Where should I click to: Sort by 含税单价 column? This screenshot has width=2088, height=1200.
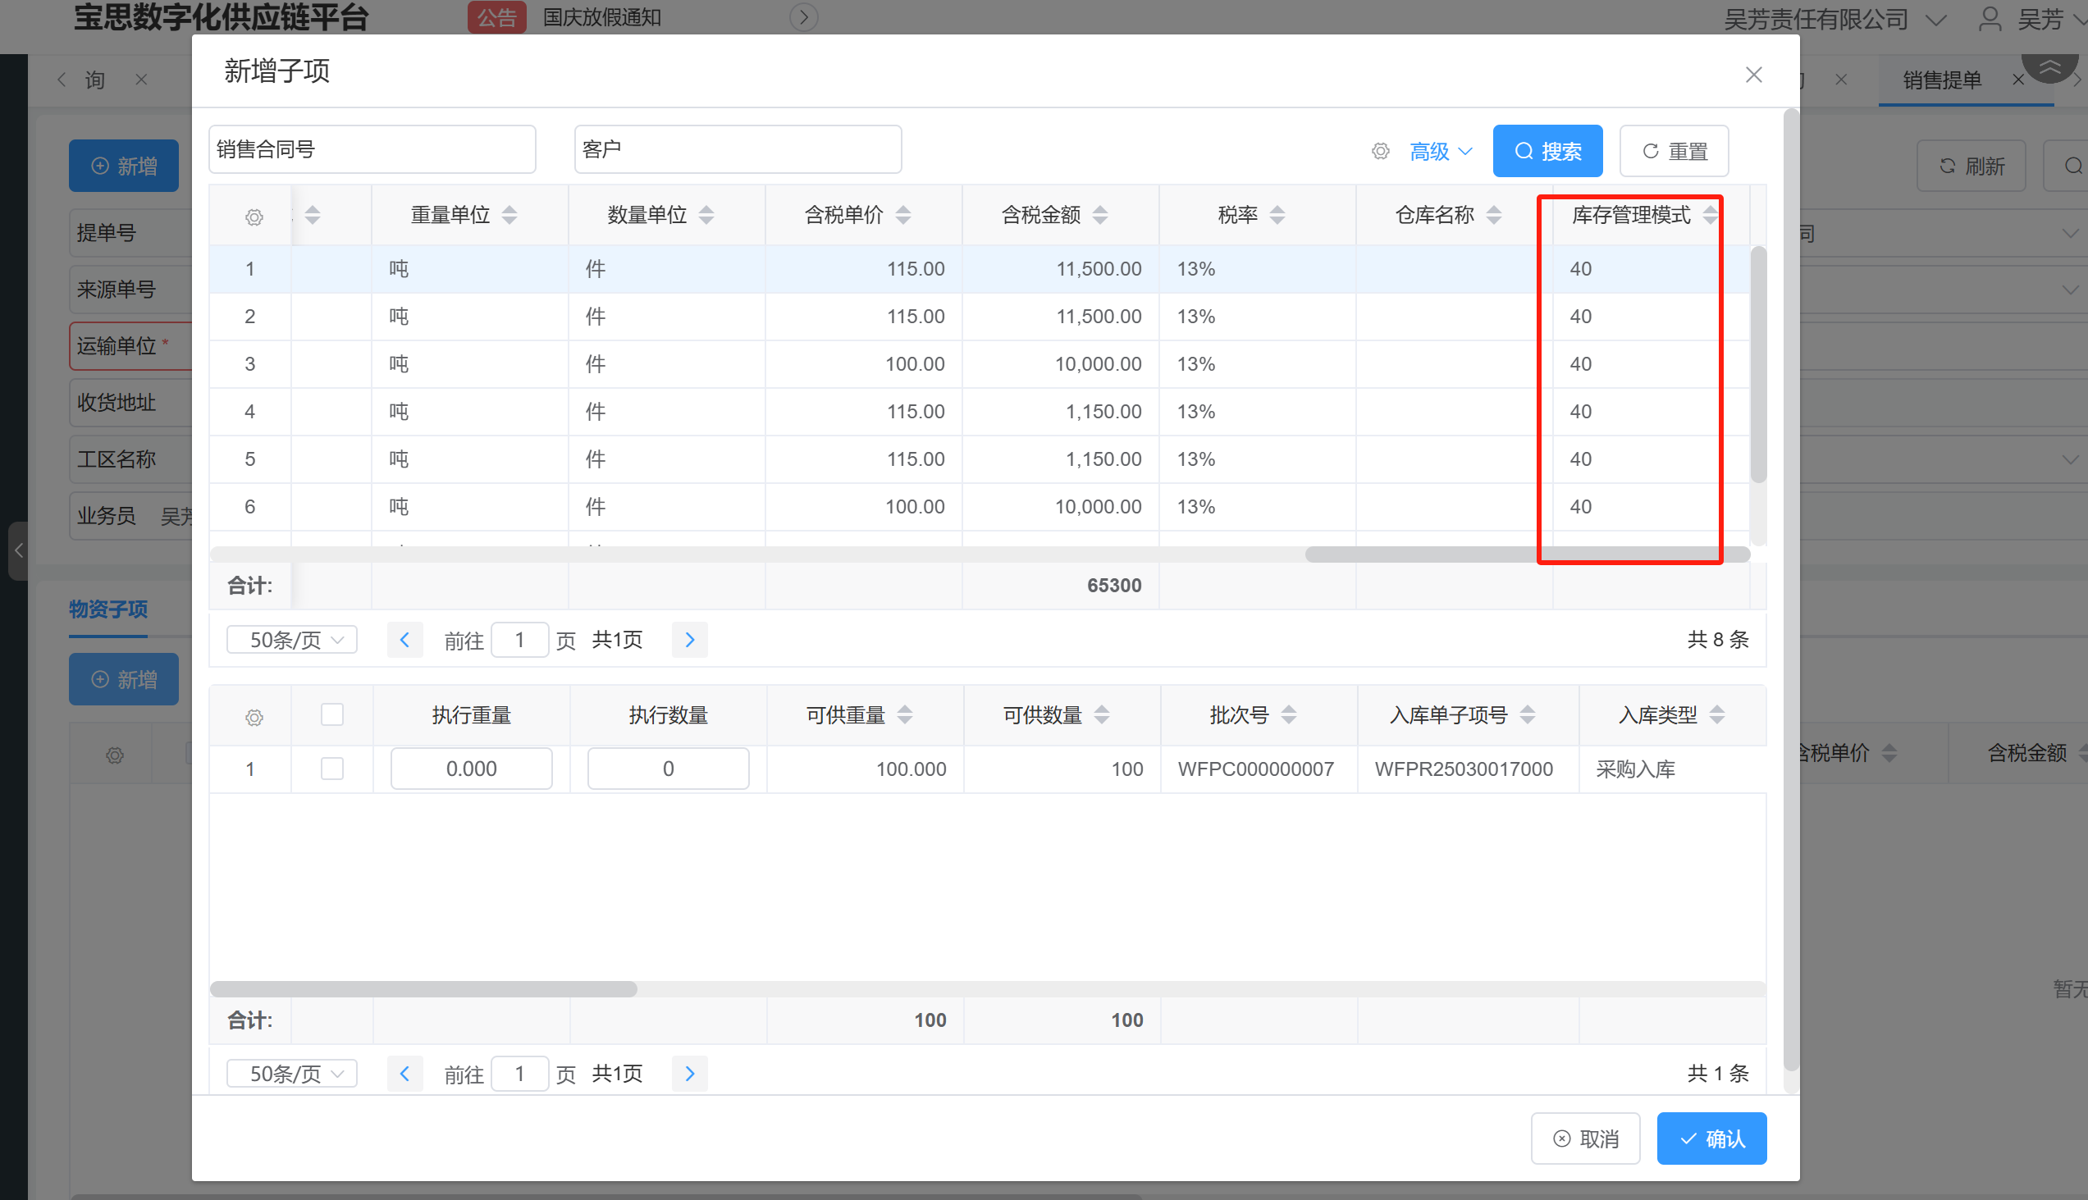[x=903, y=215]
